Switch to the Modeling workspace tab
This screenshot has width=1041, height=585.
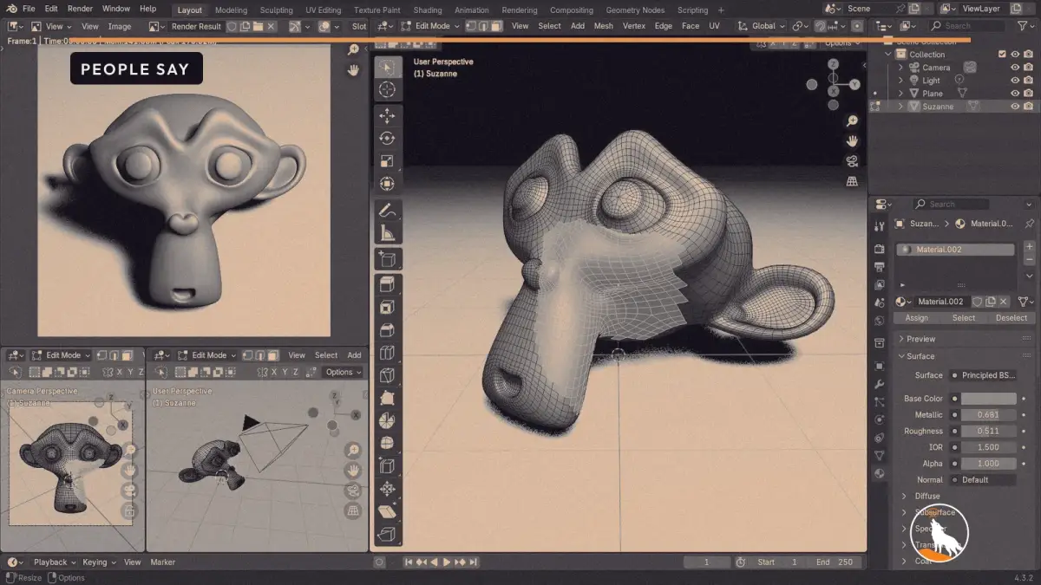pyautogui.click(x=231, y=10)
